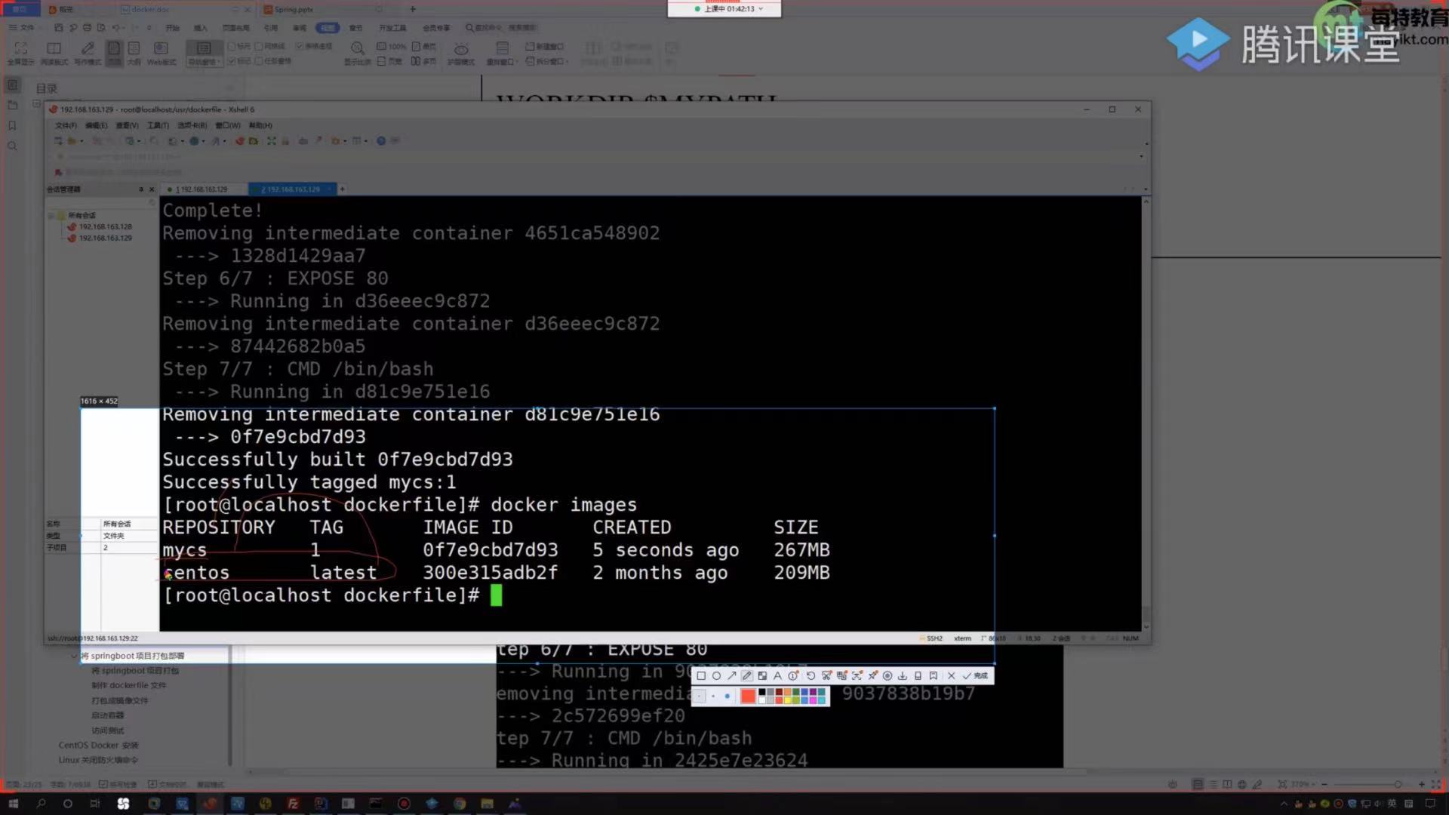The height and width of the screenshot is (815, 1449).
Task: Expand the 上课中 class timer dropdown
Action: [x=761, y=9]
